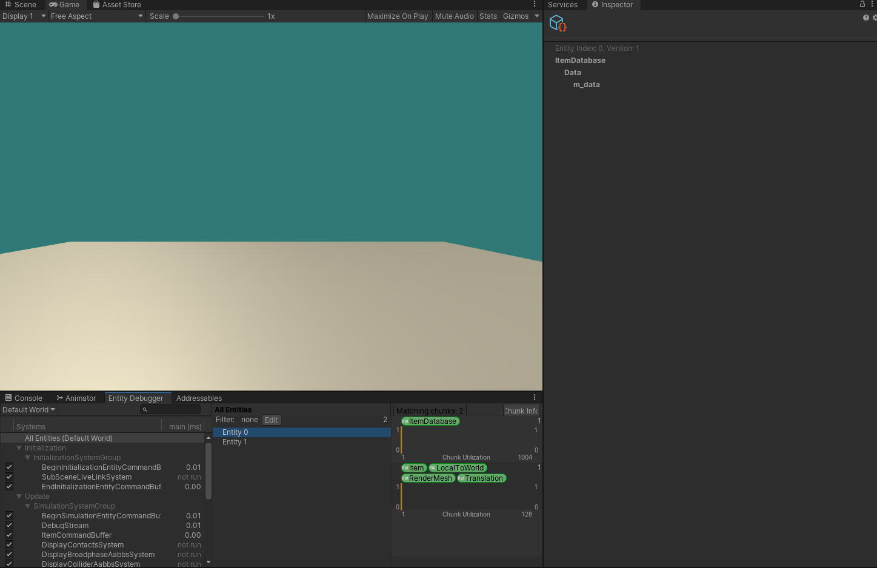The height and width of the screenshot is (568, 877).
Task: Click the LocalToWorld component tag
Action: [458, 467]
